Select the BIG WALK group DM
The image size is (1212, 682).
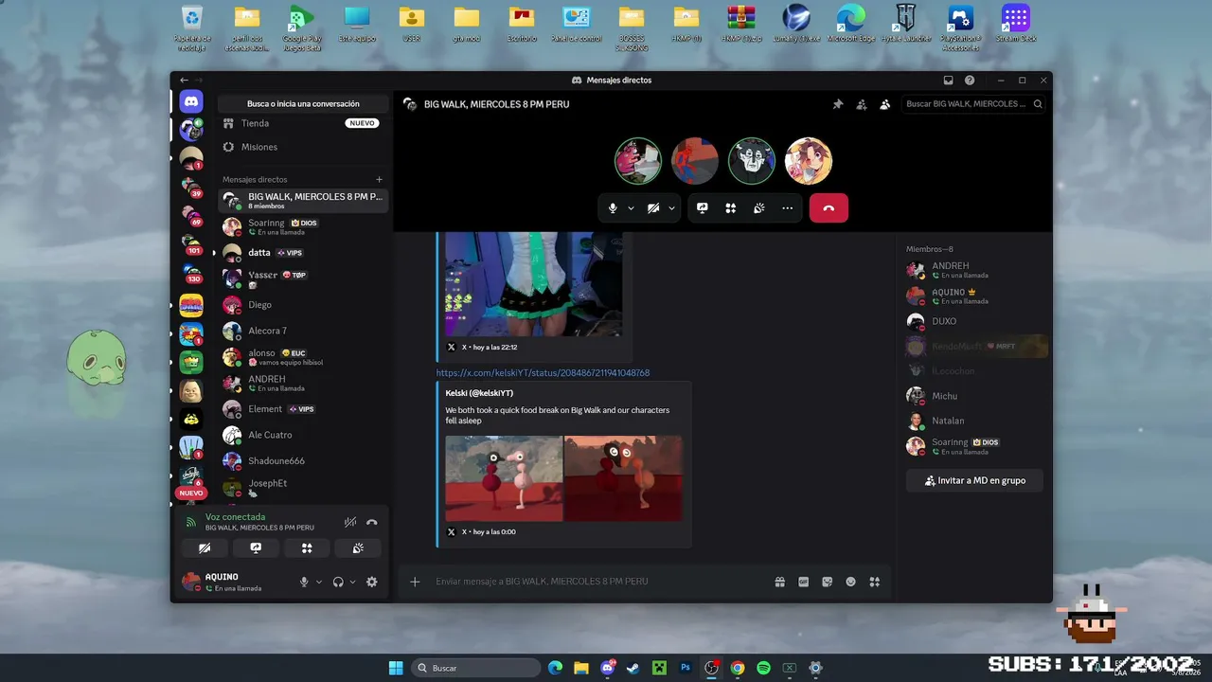pyautogui.click(x=303, y=201)
